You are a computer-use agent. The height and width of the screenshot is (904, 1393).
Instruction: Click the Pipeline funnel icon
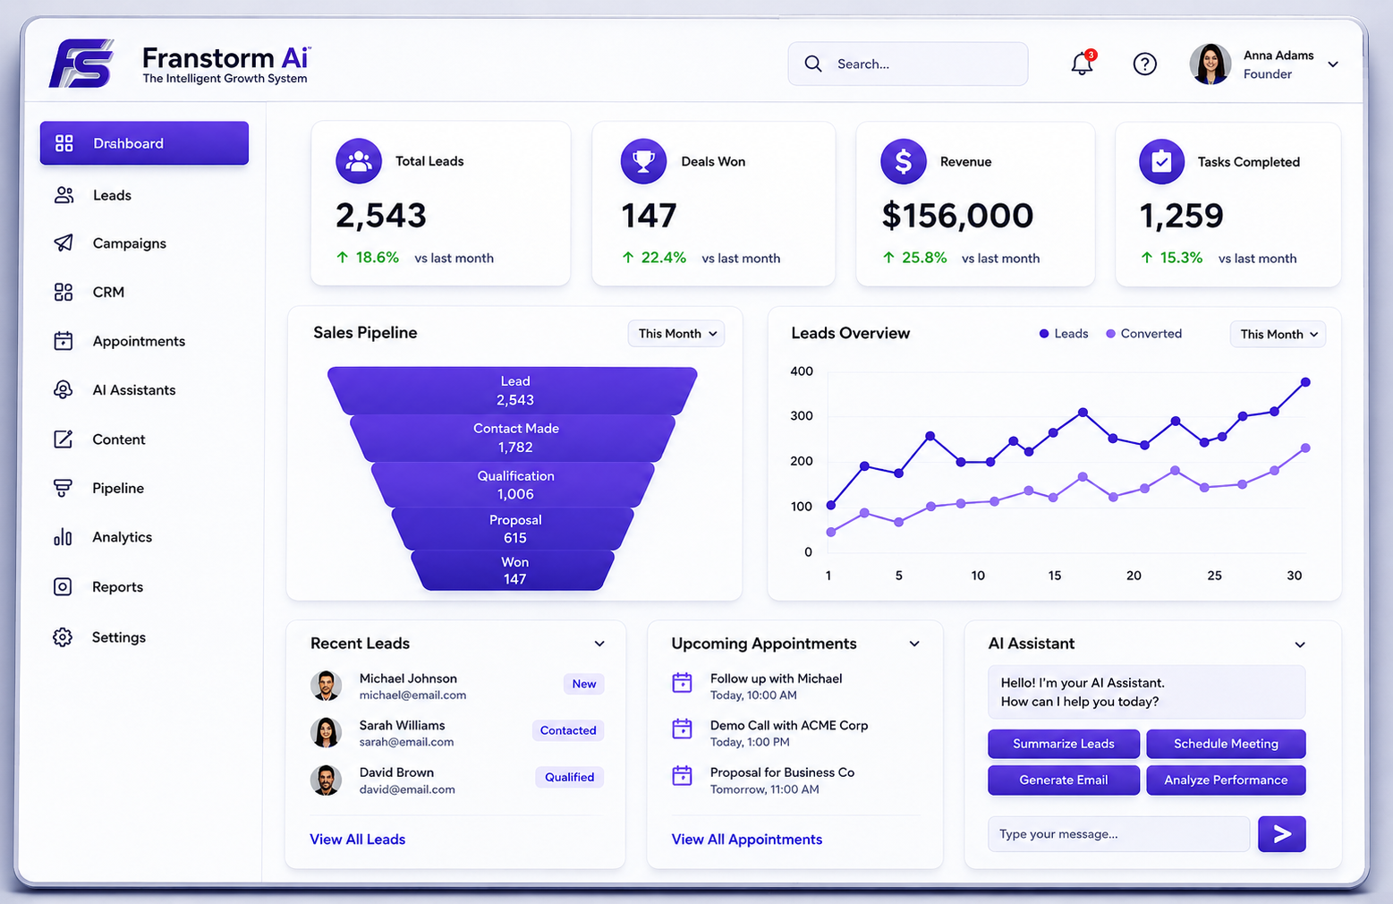tap(63, 488)
